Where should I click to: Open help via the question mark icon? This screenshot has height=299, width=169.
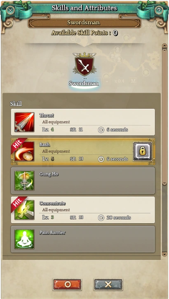coord(159,10)
